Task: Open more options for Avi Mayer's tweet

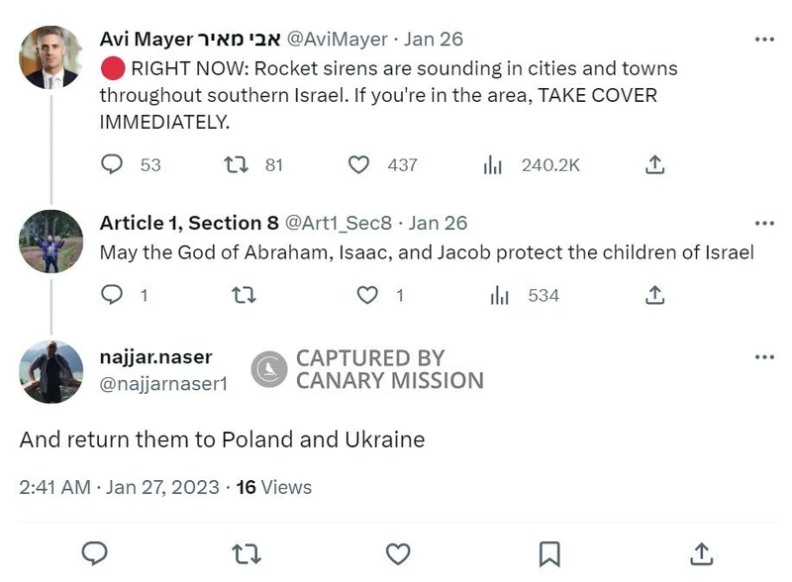Action: coord(764,40)
